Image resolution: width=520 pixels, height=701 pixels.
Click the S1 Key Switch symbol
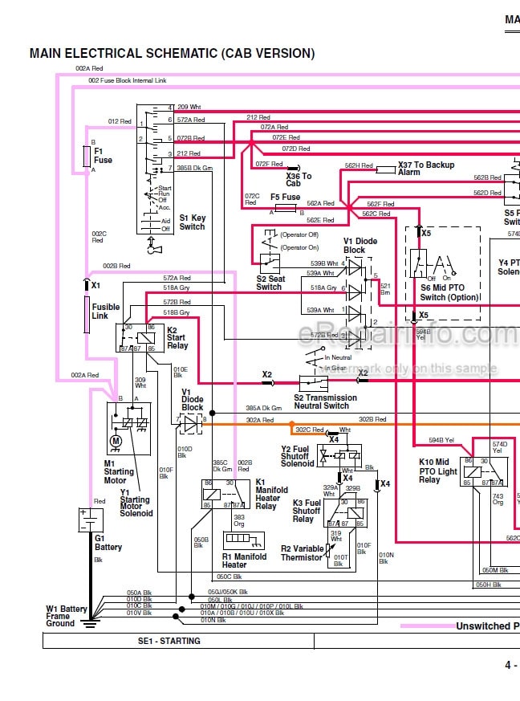pos(154,169)
